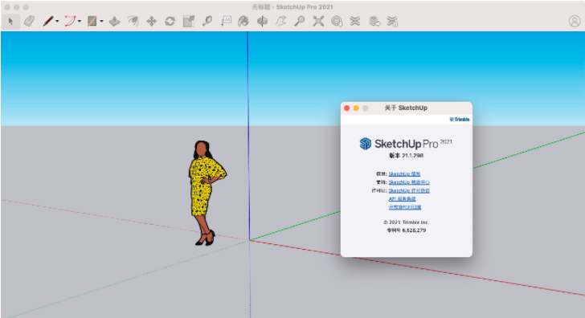The width and height of the screenshot is (585, 318).
Task: Expand the Line tool dropdown arrow
Action: coord(57,21)
